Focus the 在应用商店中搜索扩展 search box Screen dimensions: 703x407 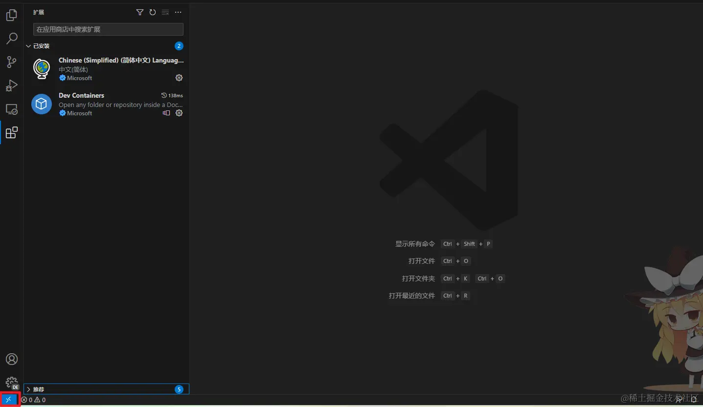108,29
